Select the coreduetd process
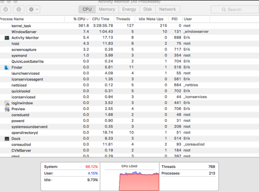 point(20,115)
